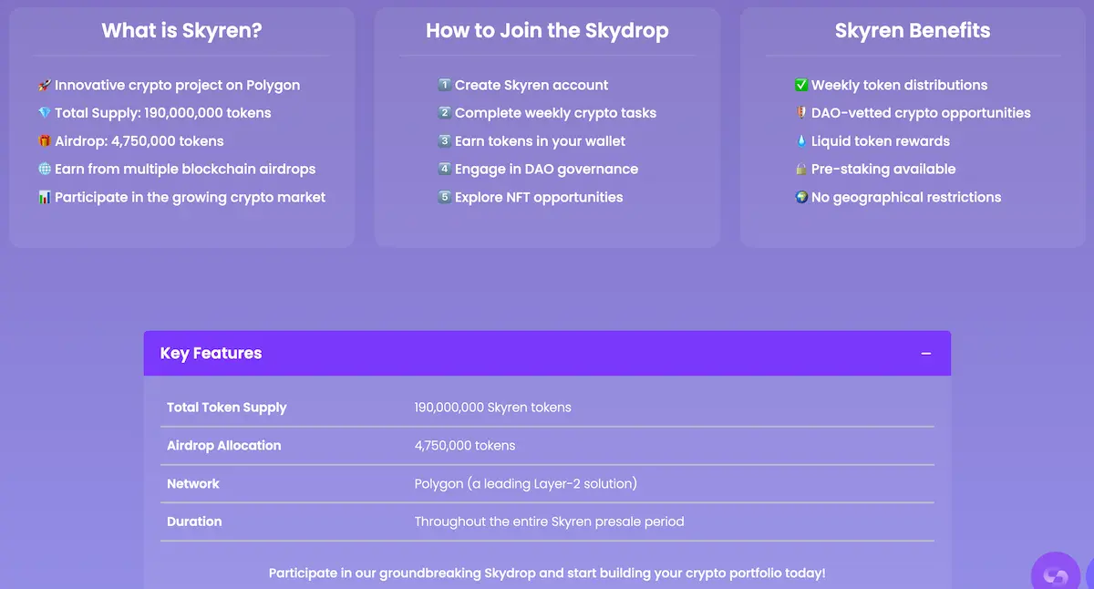Image resolution: width=1094 pixels, height=589 pixels.
Task: Click the How to Join the Skydrop heading
Action: click(x=547, y=30)
